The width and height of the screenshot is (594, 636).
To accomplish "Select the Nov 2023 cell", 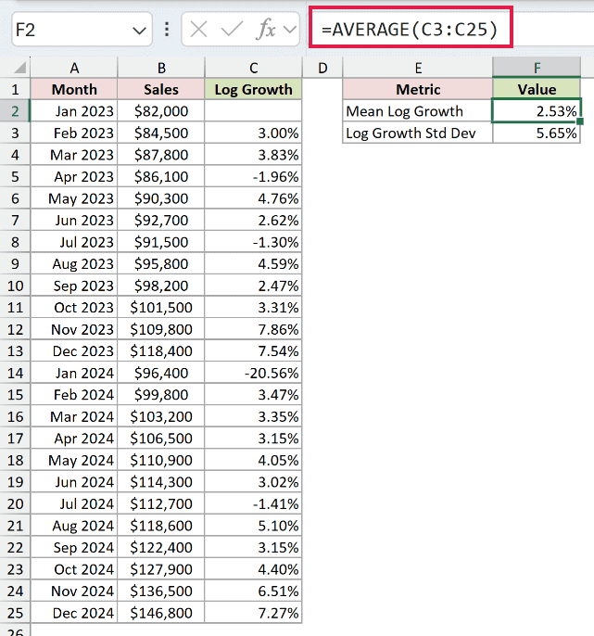I will click(74, 329).
